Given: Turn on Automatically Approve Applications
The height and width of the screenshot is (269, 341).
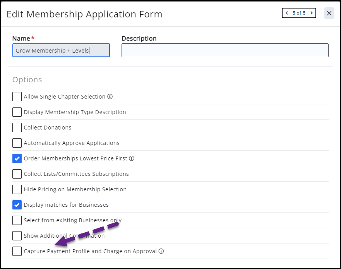Looking at the screenshot, I should point(17,143).
